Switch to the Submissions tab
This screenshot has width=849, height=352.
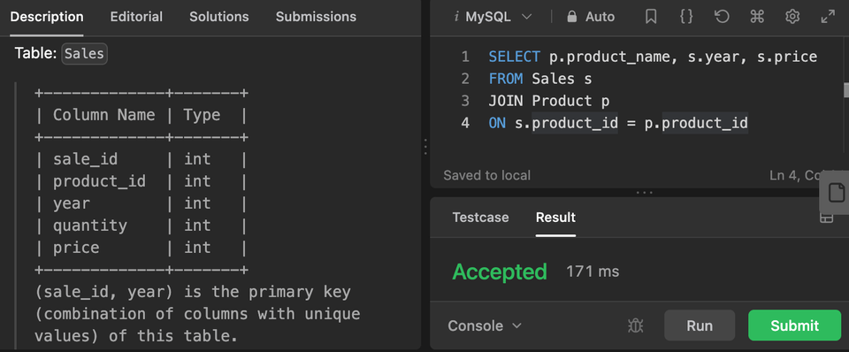tap(316, 17)
